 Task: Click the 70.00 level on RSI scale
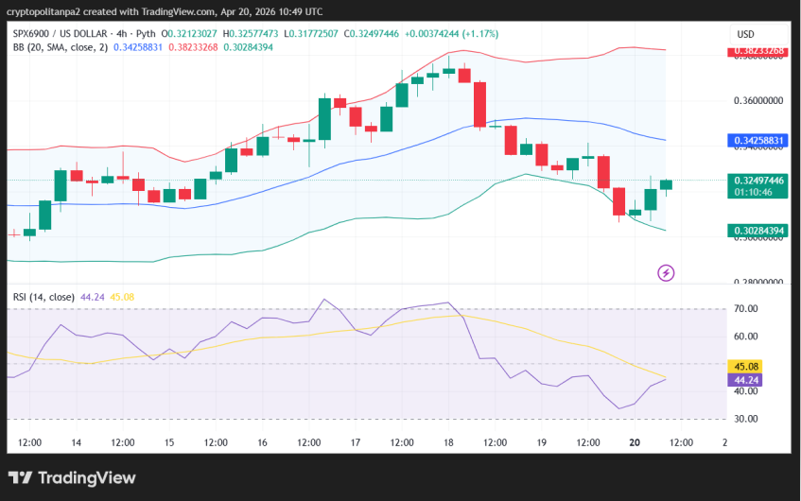coord(746,309)
